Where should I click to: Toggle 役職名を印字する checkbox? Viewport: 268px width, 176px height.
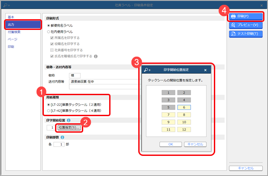(x=52, y=44)
